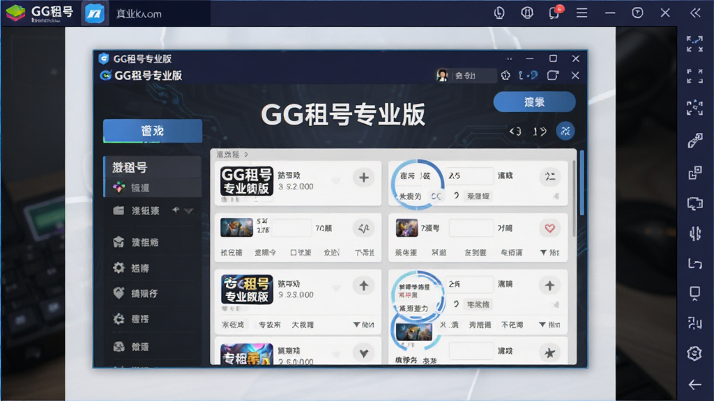Click the back arrow at right toolbar bottom

point(694,384)
